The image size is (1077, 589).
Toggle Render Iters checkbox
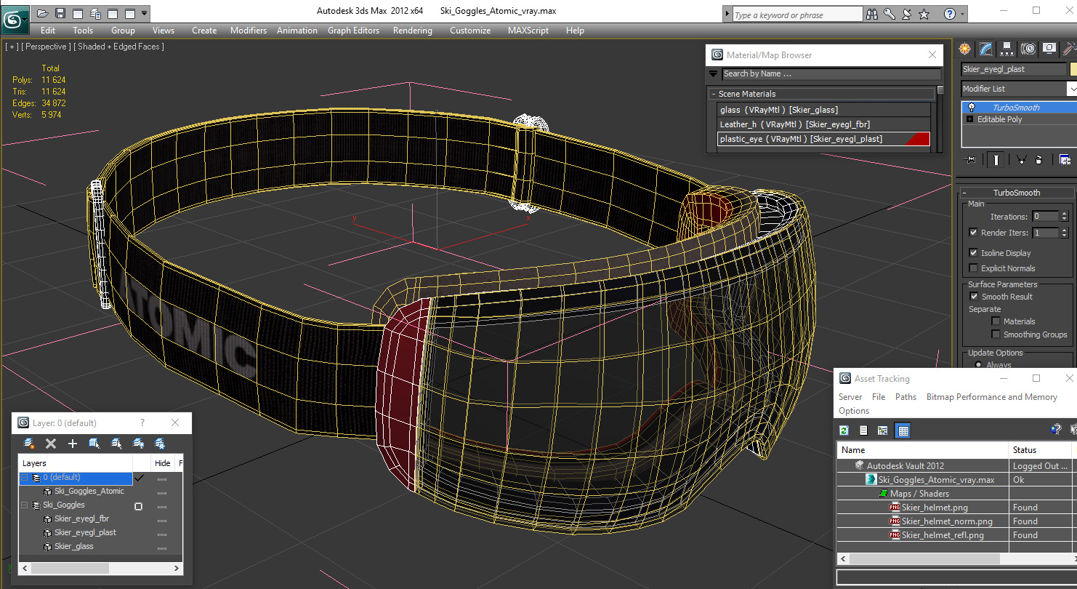click(973, 233)
